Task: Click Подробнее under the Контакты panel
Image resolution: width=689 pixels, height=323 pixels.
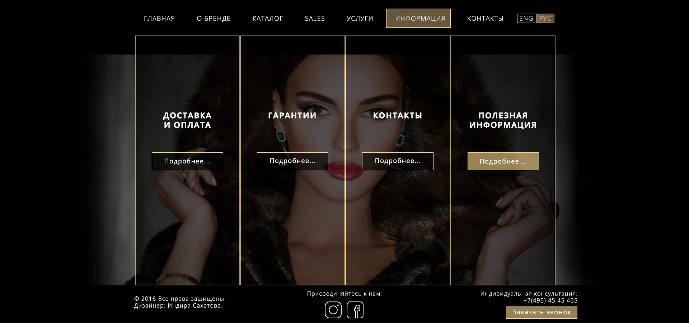Action: click(398, 161)
